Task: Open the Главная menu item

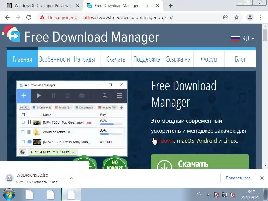Action: click(x=22, y=59)
